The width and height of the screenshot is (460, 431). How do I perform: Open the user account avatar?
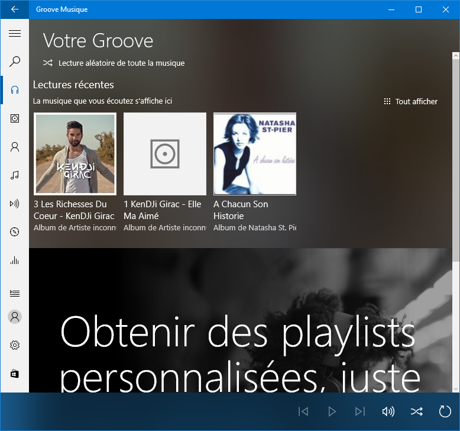[x=15, y=317]
